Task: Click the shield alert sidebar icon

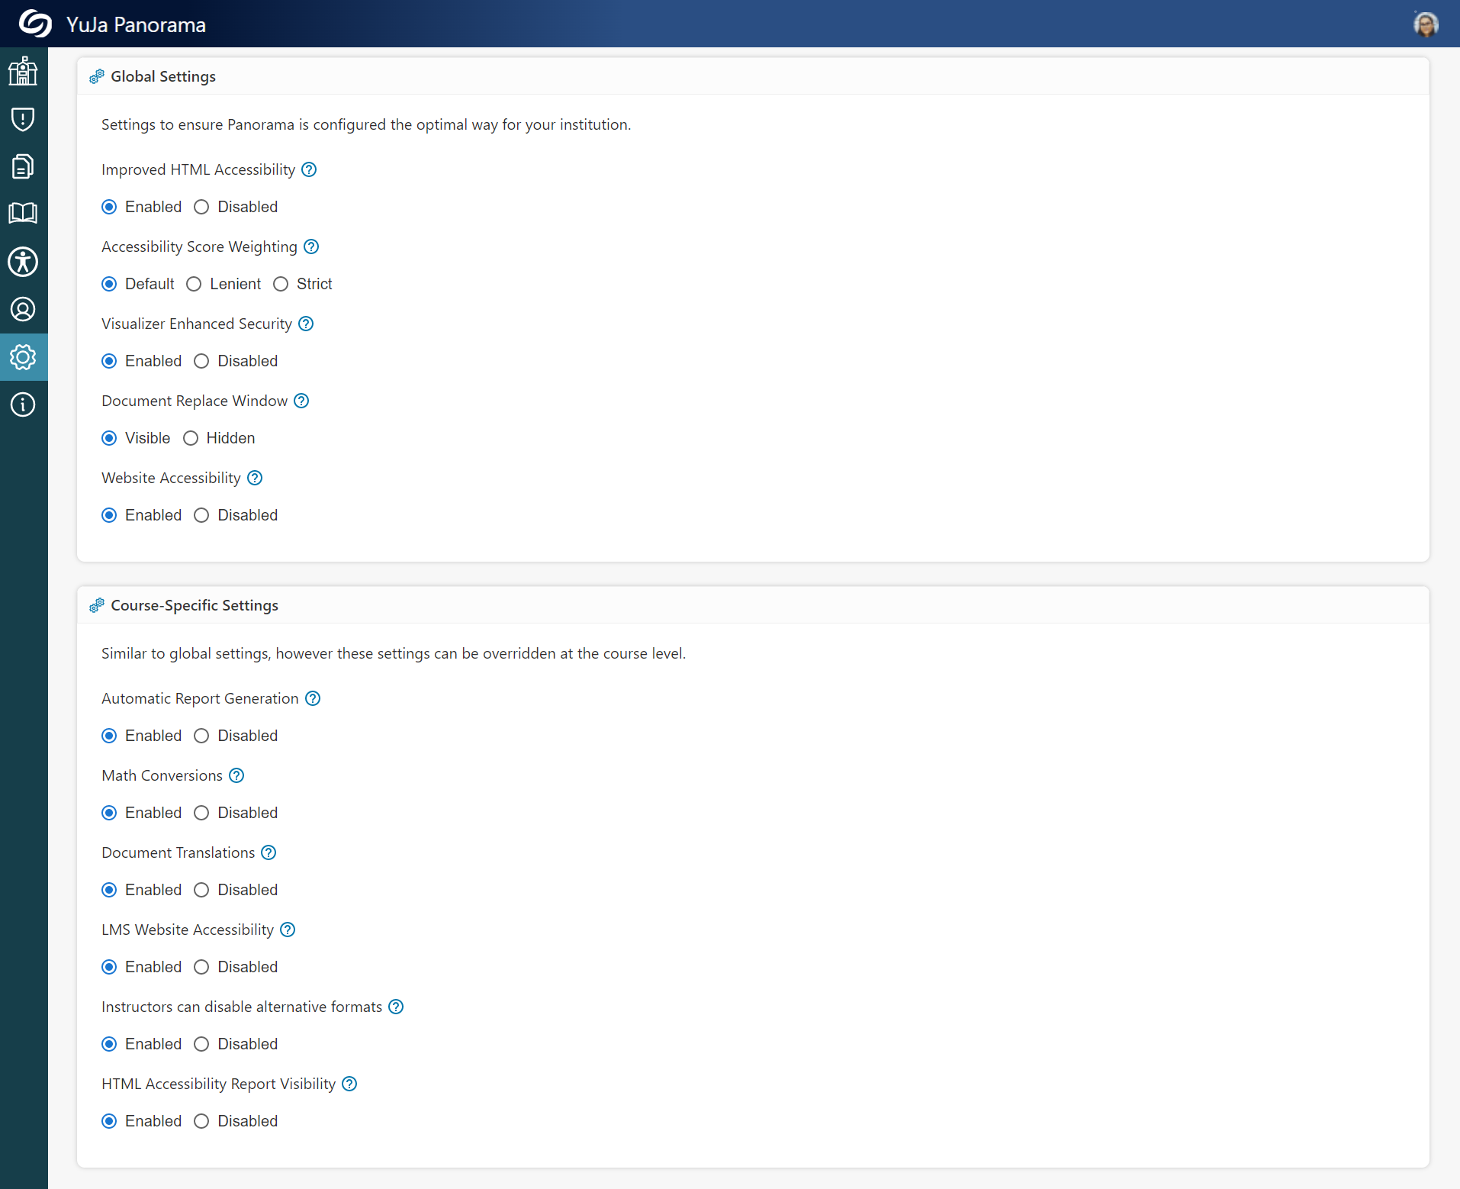Action: point(23,119)
